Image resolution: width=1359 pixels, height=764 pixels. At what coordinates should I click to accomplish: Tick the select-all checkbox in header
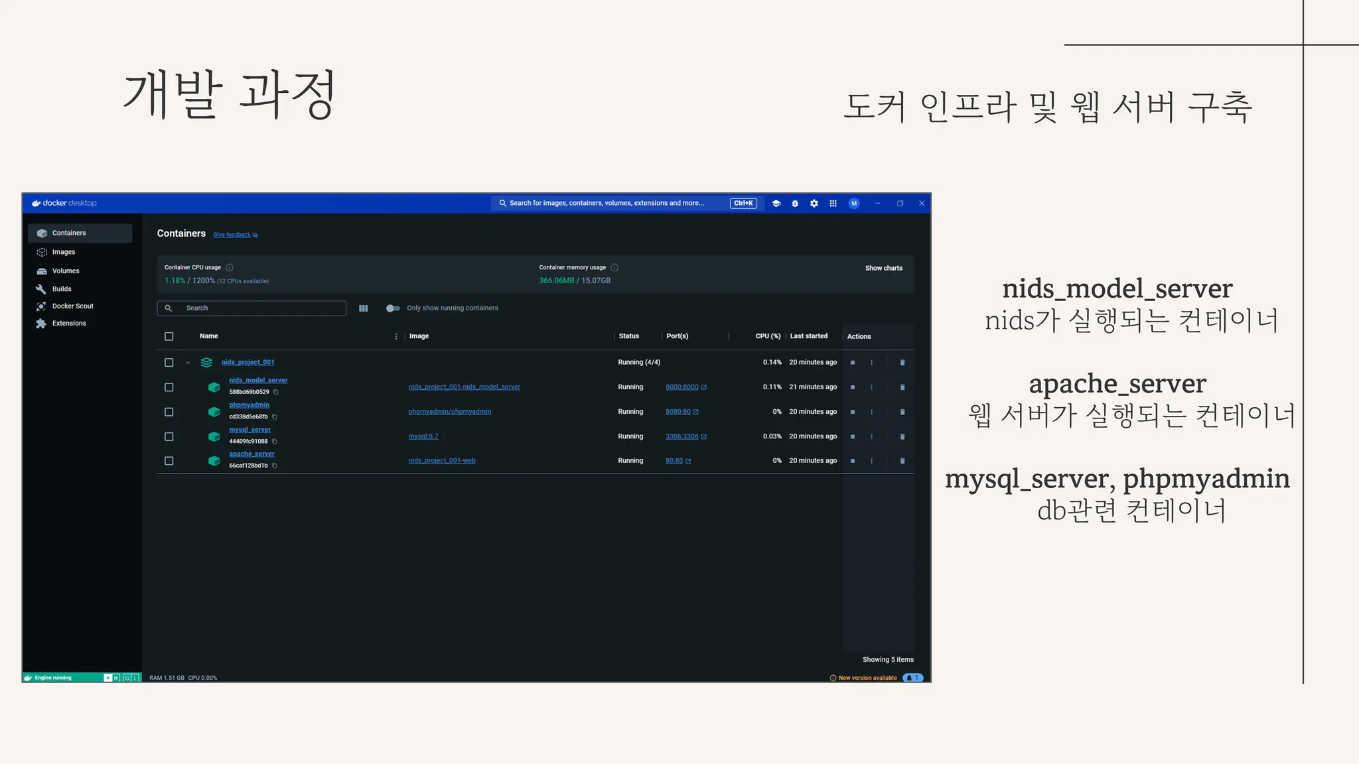169,336
